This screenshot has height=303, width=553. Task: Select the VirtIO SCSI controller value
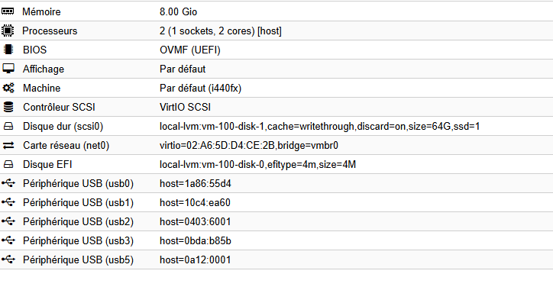[185, 107]
